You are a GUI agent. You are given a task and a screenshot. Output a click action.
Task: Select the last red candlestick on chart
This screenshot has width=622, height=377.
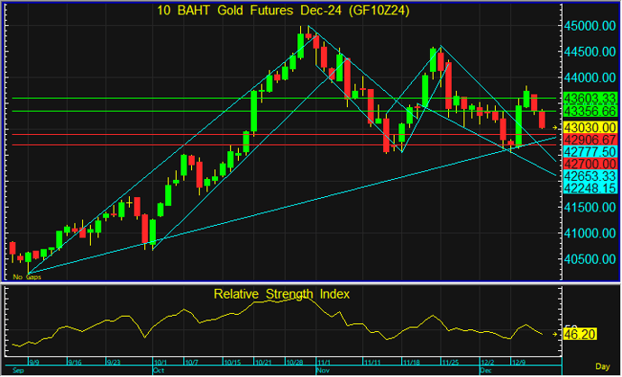pos(543,119)
